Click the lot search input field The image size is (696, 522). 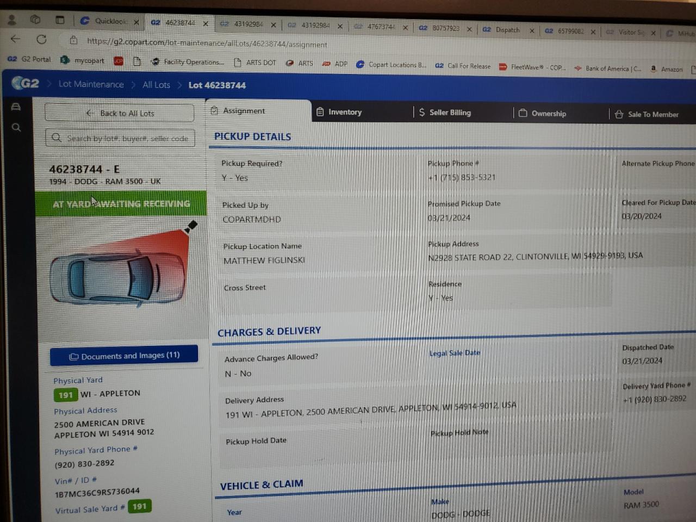coord(120,138)
